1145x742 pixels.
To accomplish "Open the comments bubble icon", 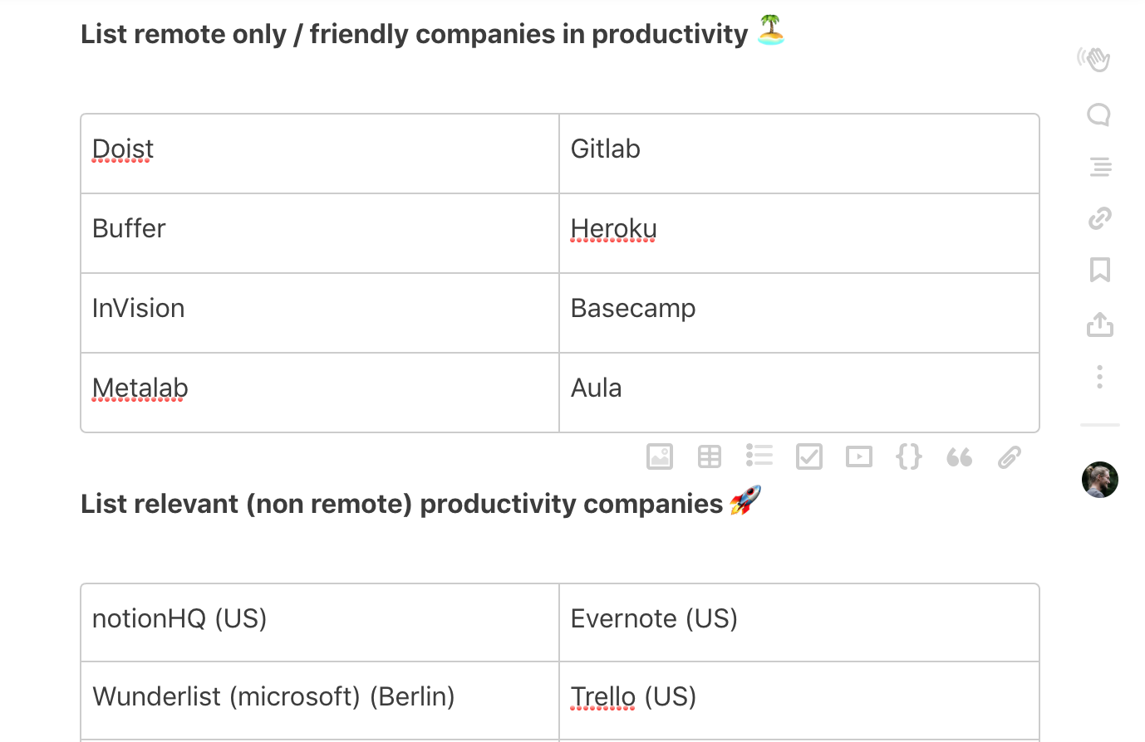I will [1099, 114].
